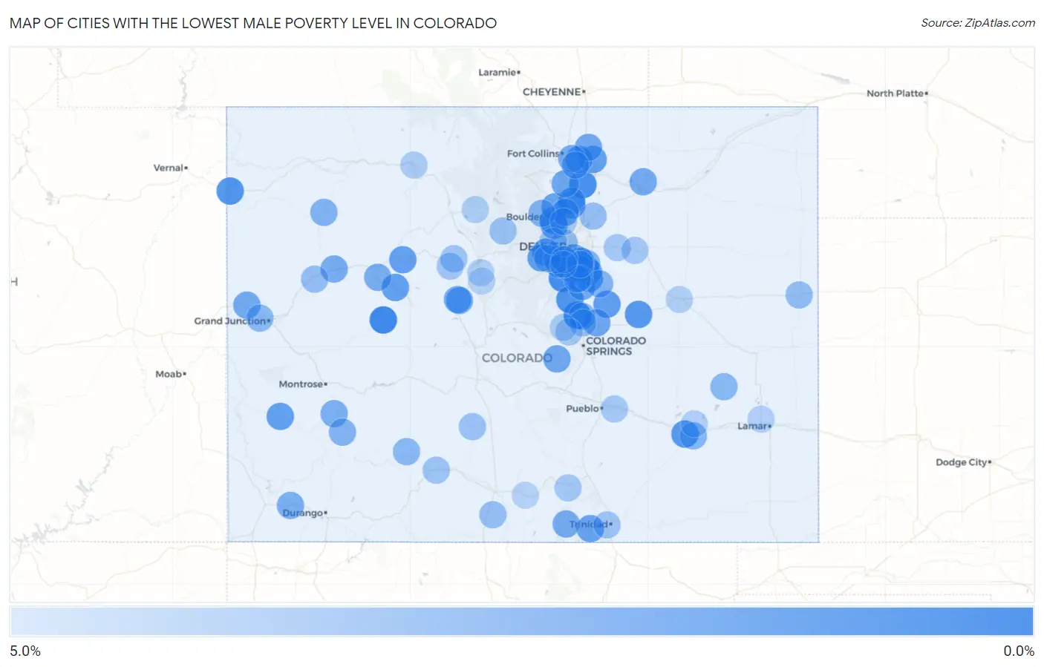Click the bubble north of Lamar

(x=724, y=387)
